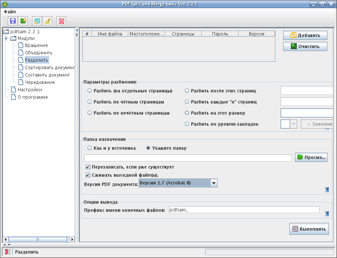Collapse the left panel using divider arrow

[77, 30]
